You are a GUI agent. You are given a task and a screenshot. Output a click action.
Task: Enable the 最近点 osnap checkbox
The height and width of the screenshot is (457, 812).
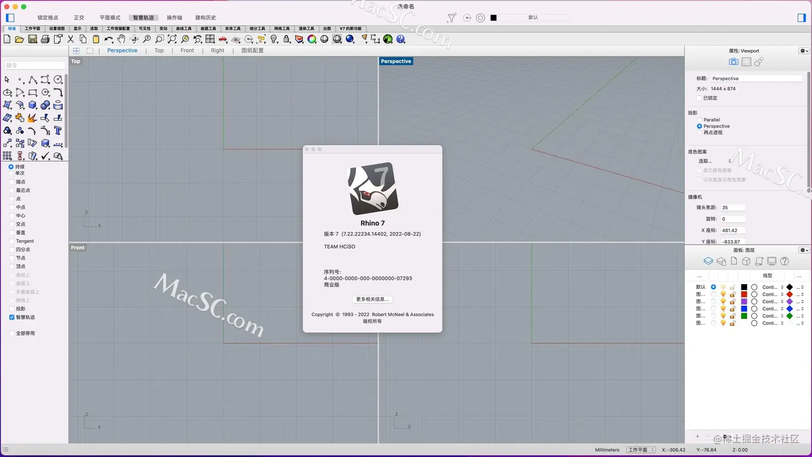12,190
